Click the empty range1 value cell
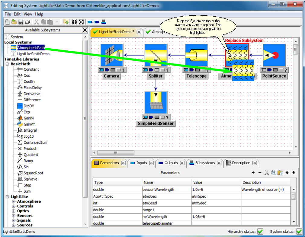This screenshot has height=237, width=305. 216,210
